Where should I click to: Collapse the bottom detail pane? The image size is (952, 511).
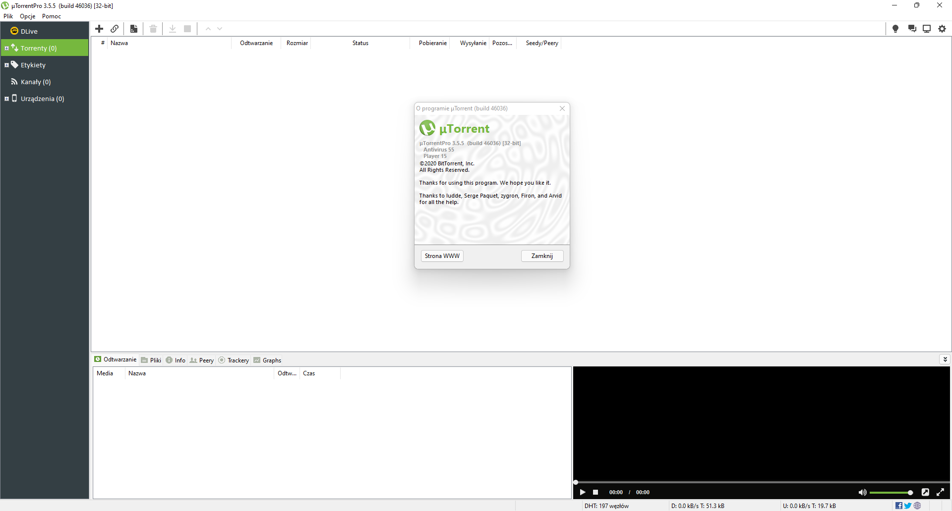point(945,359)
